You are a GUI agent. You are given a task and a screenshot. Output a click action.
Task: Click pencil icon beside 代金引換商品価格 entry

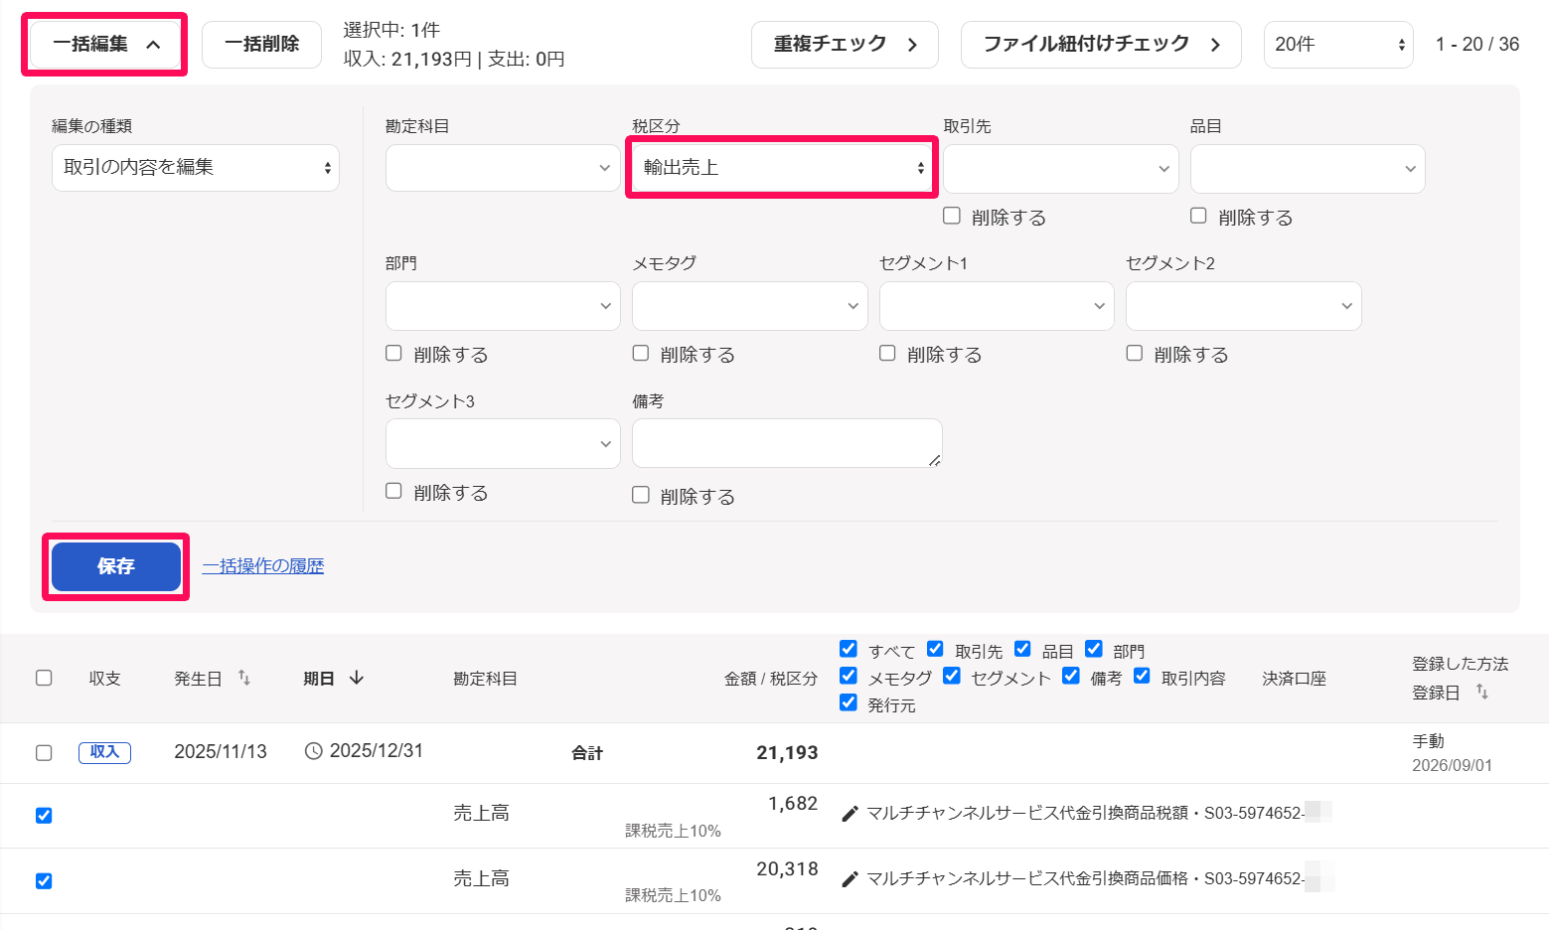pyautogui.click(x=850, y=879)
